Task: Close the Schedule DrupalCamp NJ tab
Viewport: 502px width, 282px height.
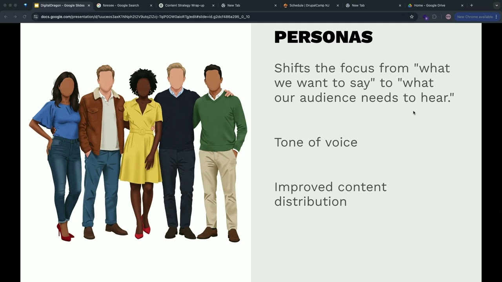Action: 338,5
